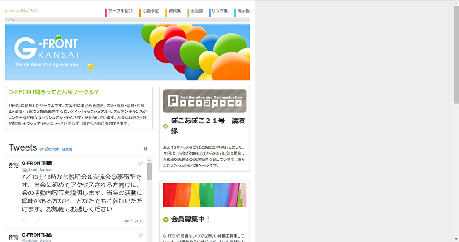Click the tweets timeline scroll-up arrow
This screenshot has height=242, width=459.
click(150, 160)
